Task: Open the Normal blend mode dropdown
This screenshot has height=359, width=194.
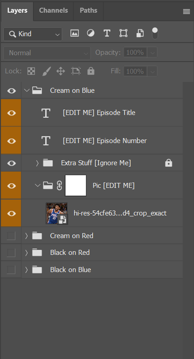Action: (47, 53)
